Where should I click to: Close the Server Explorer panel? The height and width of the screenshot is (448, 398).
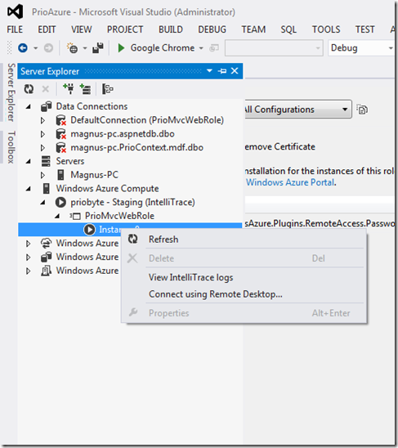(x=235, y=71)
